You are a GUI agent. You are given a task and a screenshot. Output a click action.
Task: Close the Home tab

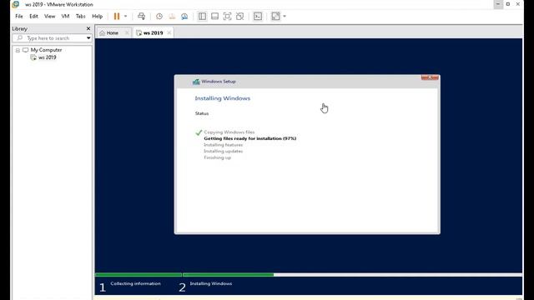[x=127, y=33]
